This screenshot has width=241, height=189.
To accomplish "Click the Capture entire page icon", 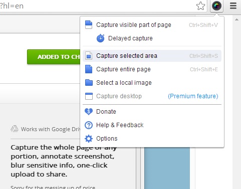I will (x=89, y=69).
